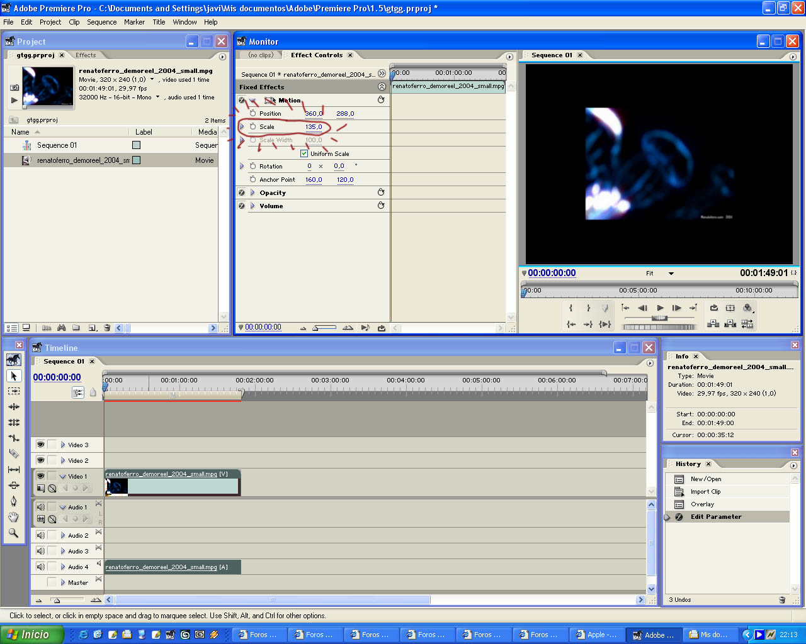Switch to the Effects tab

point(86,55)
